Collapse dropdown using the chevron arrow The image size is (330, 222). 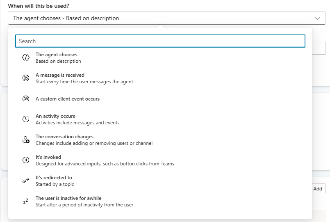pyautogui.click(x=317, y=18)
